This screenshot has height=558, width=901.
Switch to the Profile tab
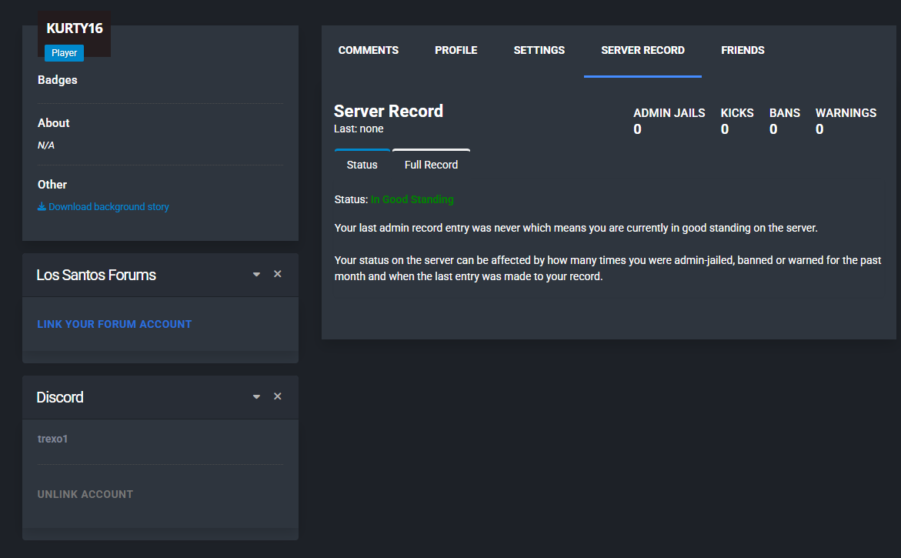coord(456,50)
